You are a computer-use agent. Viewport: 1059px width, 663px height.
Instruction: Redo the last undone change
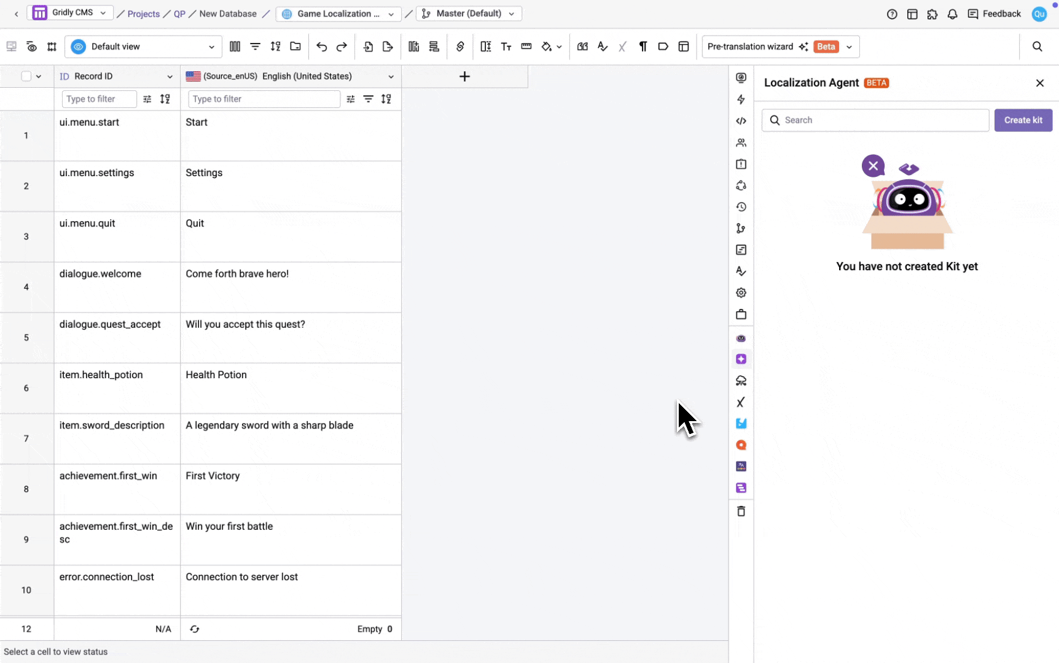(x=342, y=47)
